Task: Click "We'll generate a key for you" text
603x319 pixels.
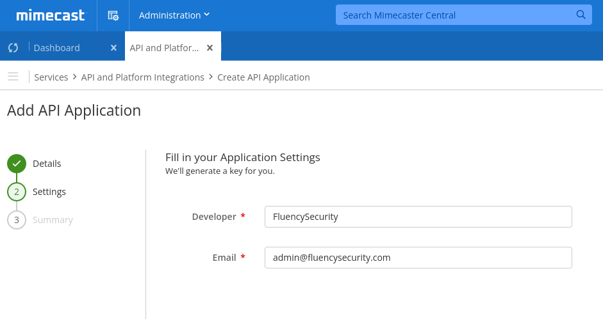Action: 220,171
